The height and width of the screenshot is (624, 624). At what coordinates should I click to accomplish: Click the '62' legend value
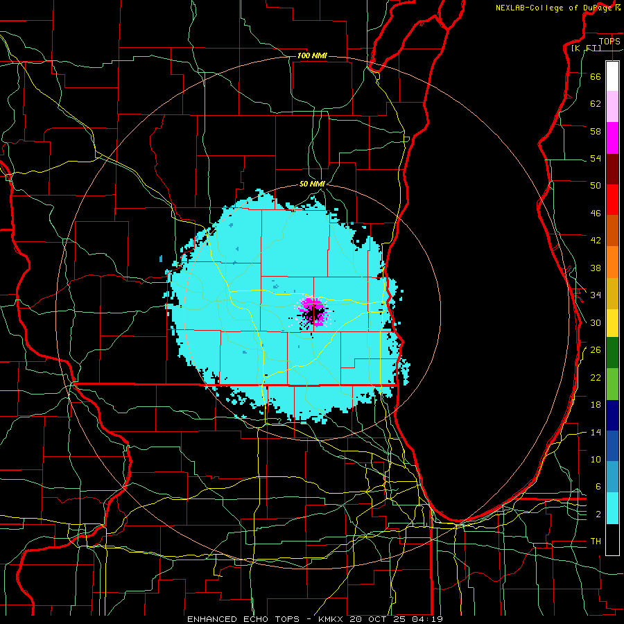click(x=596, y=104)
